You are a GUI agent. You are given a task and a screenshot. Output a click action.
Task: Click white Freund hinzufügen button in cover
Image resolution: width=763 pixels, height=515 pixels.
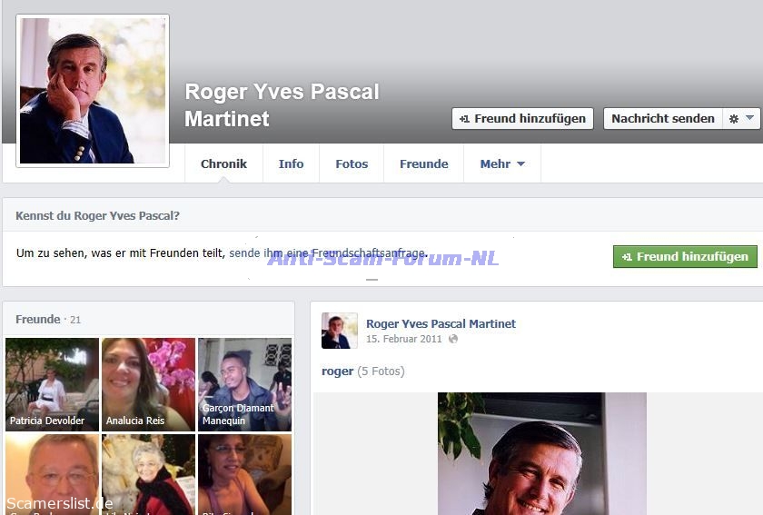tap(522, 118)
